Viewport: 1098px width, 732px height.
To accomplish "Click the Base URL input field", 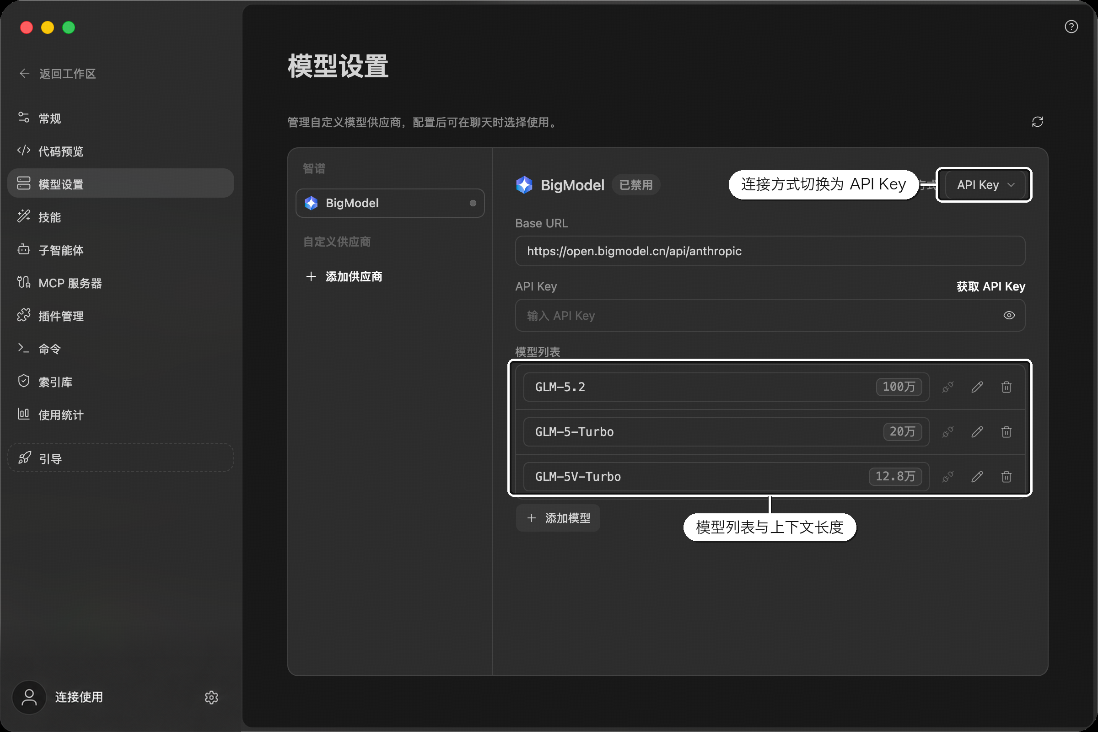I will [x=770, y=251].
